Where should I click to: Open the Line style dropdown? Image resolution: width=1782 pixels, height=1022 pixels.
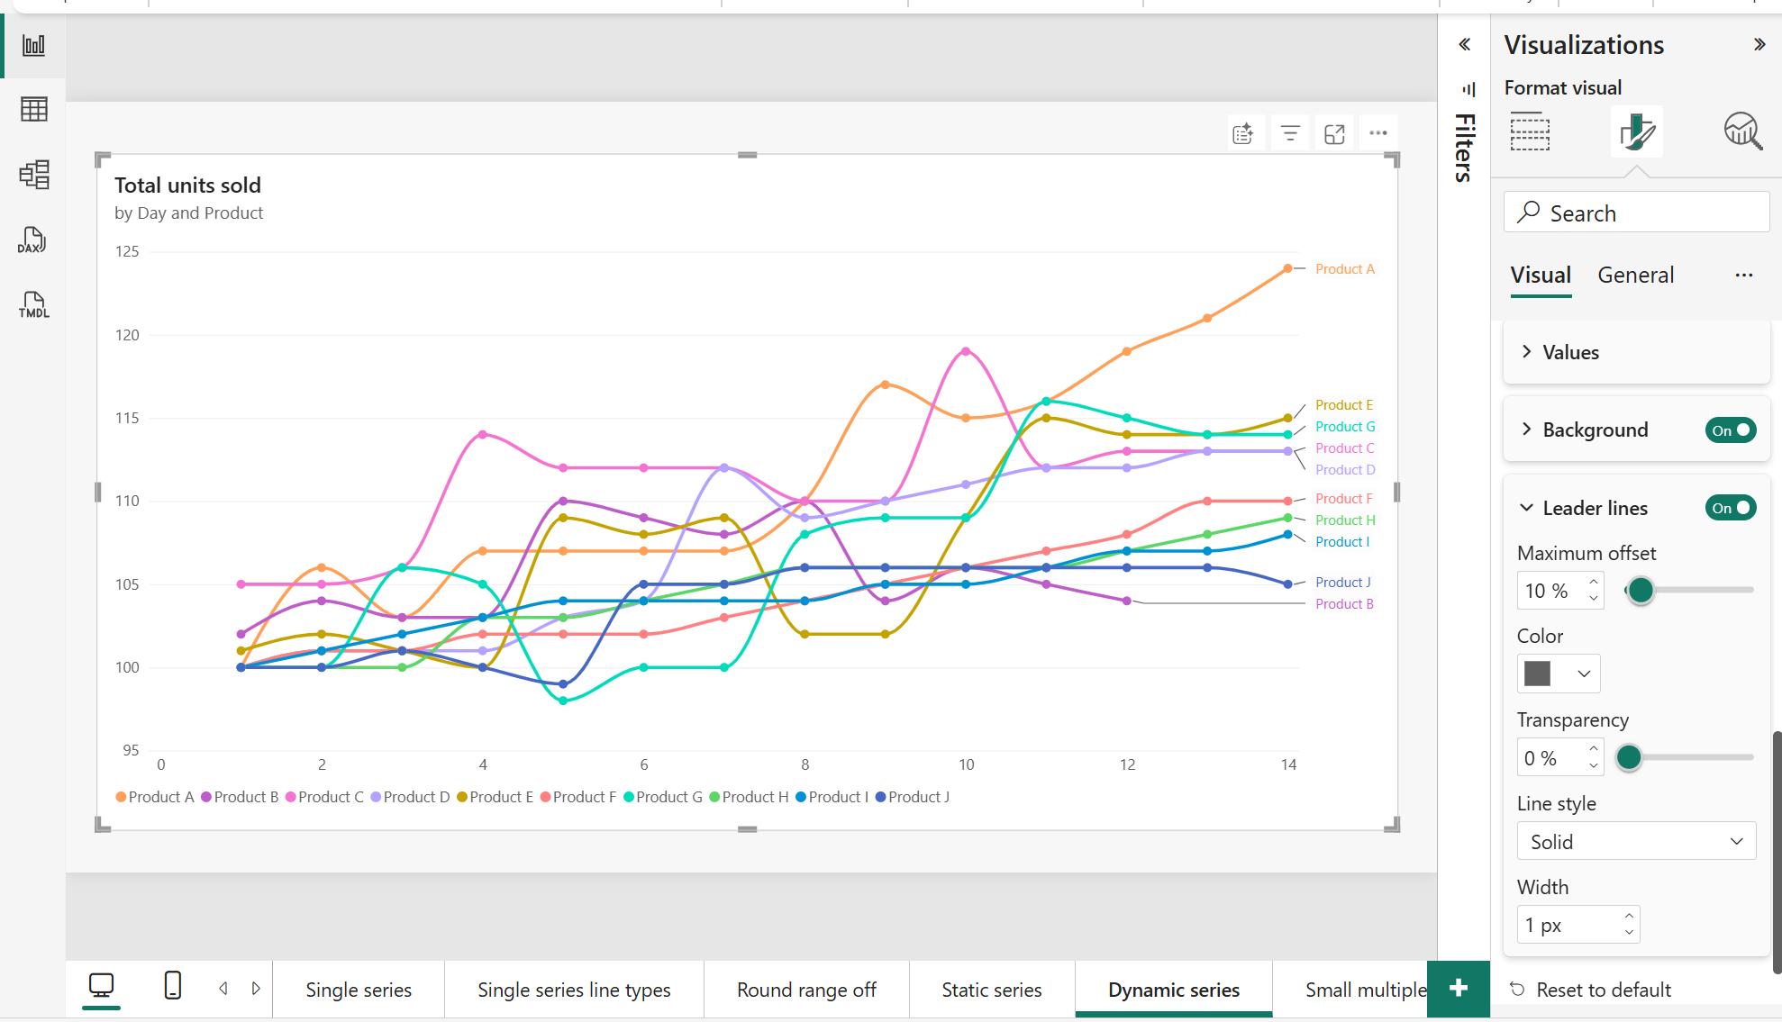(1636, 841)
